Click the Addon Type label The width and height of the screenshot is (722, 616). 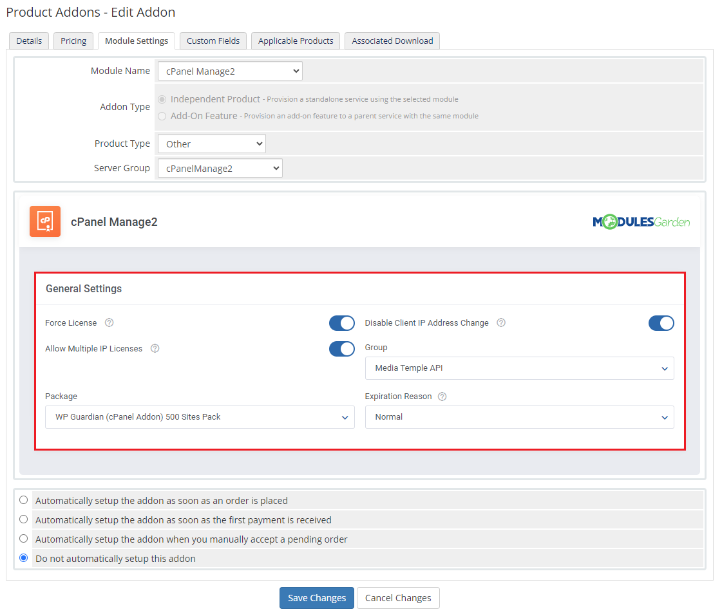click(x=125, y=107)
